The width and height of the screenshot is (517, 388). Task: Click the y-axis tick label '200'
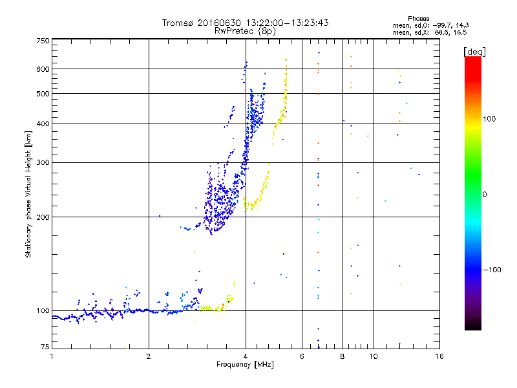(43, 217)
